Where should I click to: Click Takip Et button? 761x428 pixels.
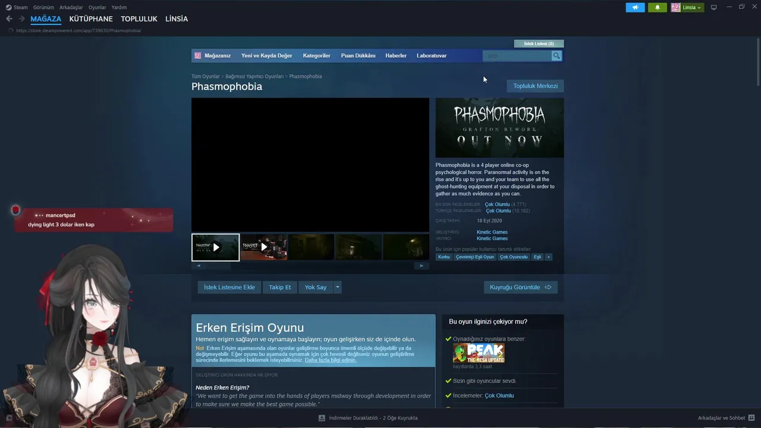(x=280, y=287)
